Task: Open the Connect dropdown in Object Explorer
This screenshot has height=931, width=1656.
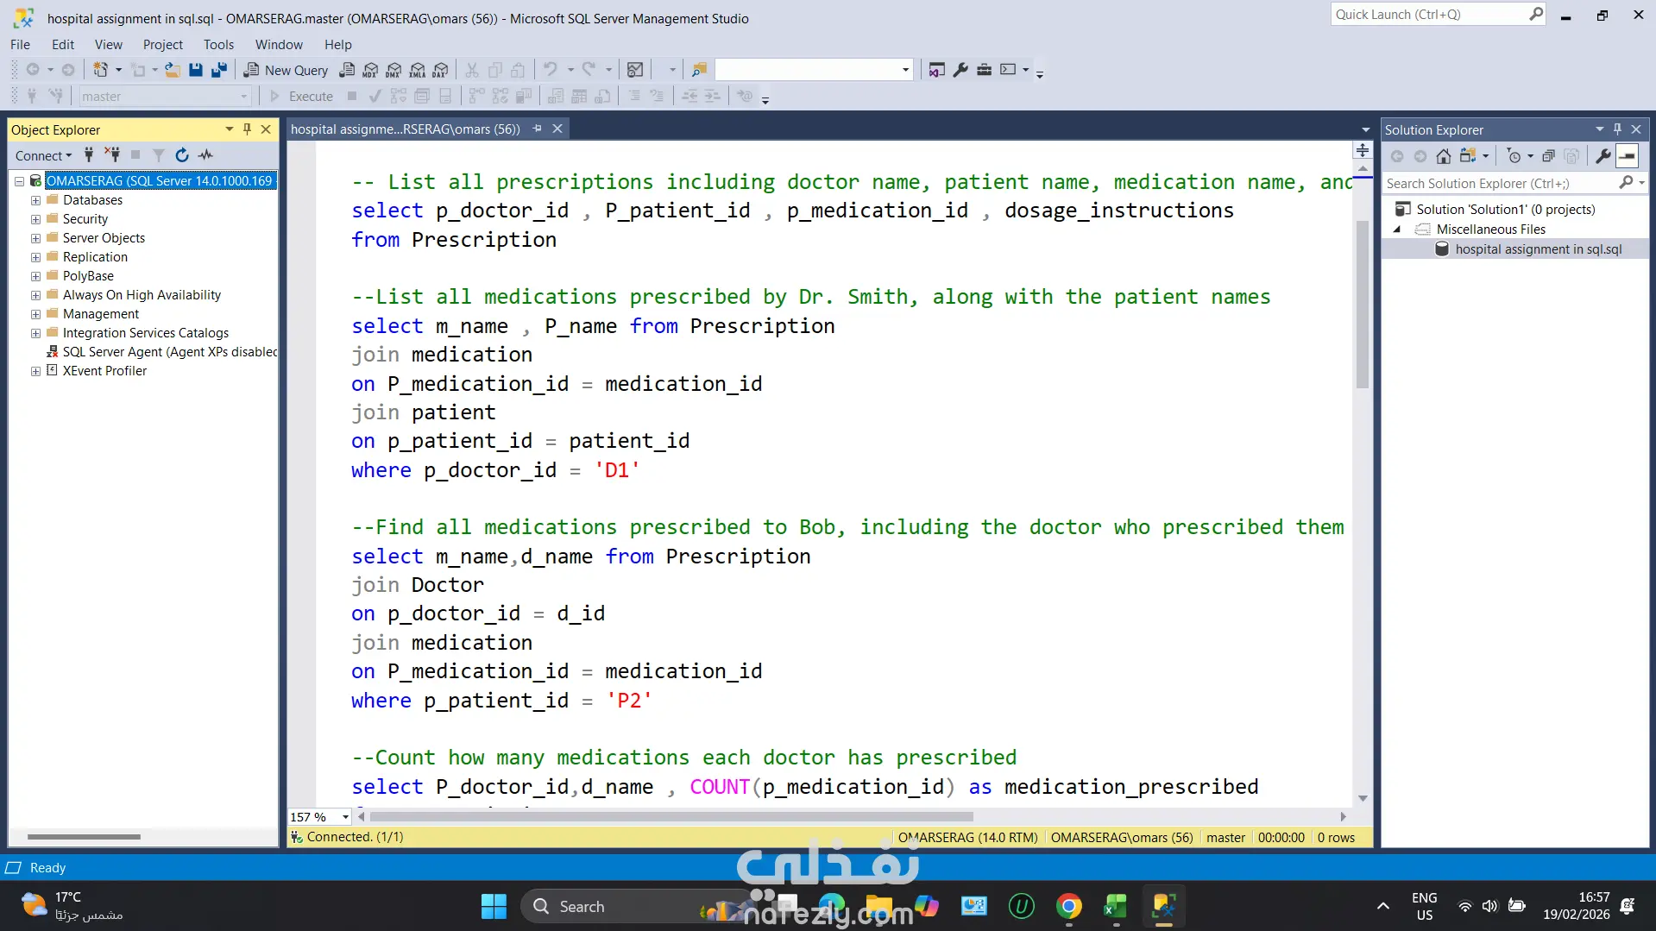Action: point(43,155)
